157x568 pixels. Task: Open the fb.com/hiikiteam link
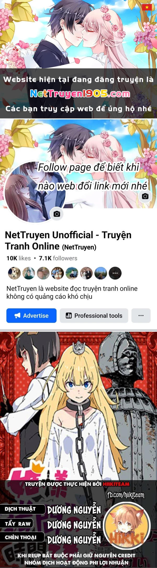[126, 495]
